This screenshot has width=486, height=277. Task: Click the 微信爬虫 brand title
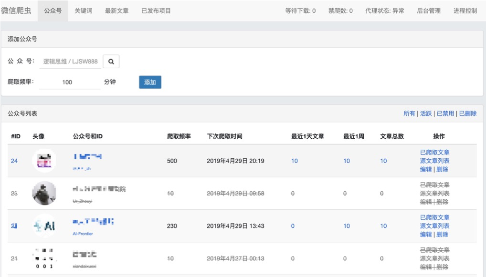point(16,10)
